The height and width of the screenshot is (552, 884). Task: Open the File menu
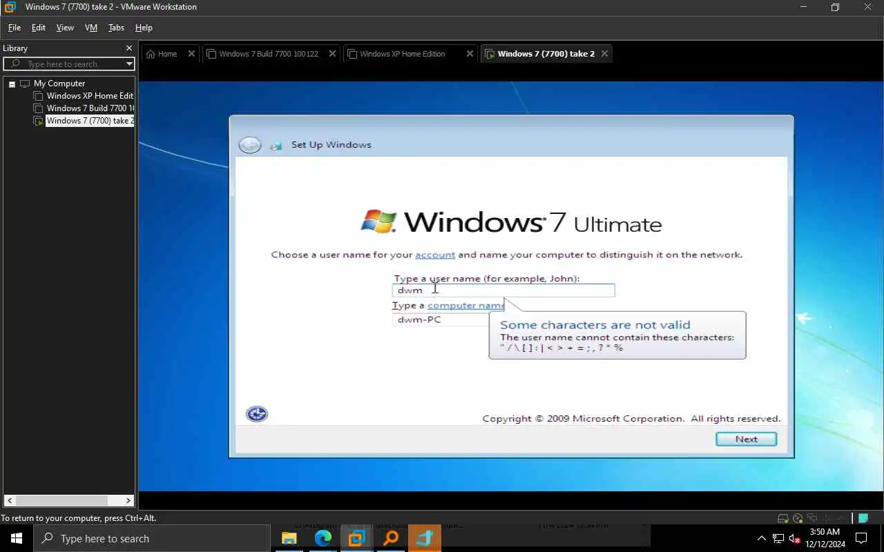pos(15,28)
